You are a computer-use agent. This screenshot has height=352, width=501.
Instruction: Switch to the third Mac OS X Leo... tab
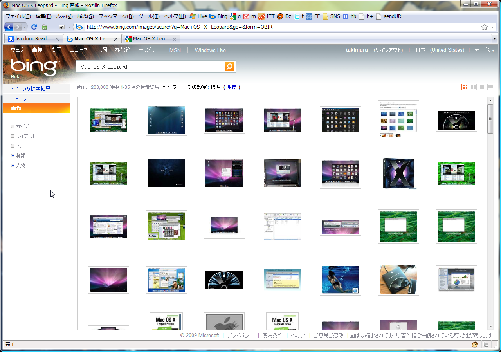(151, 39)
